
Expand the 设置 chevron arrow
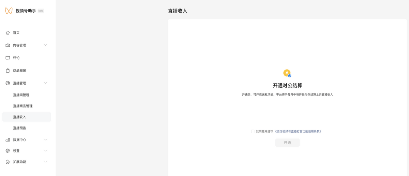[x=46, y=150]
